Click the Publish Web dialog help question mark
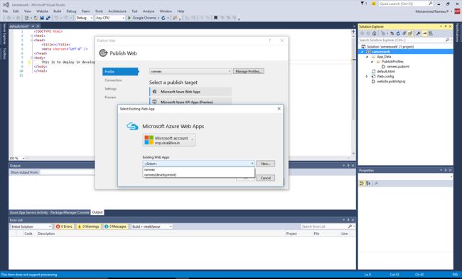 click(x=269, y=41)
